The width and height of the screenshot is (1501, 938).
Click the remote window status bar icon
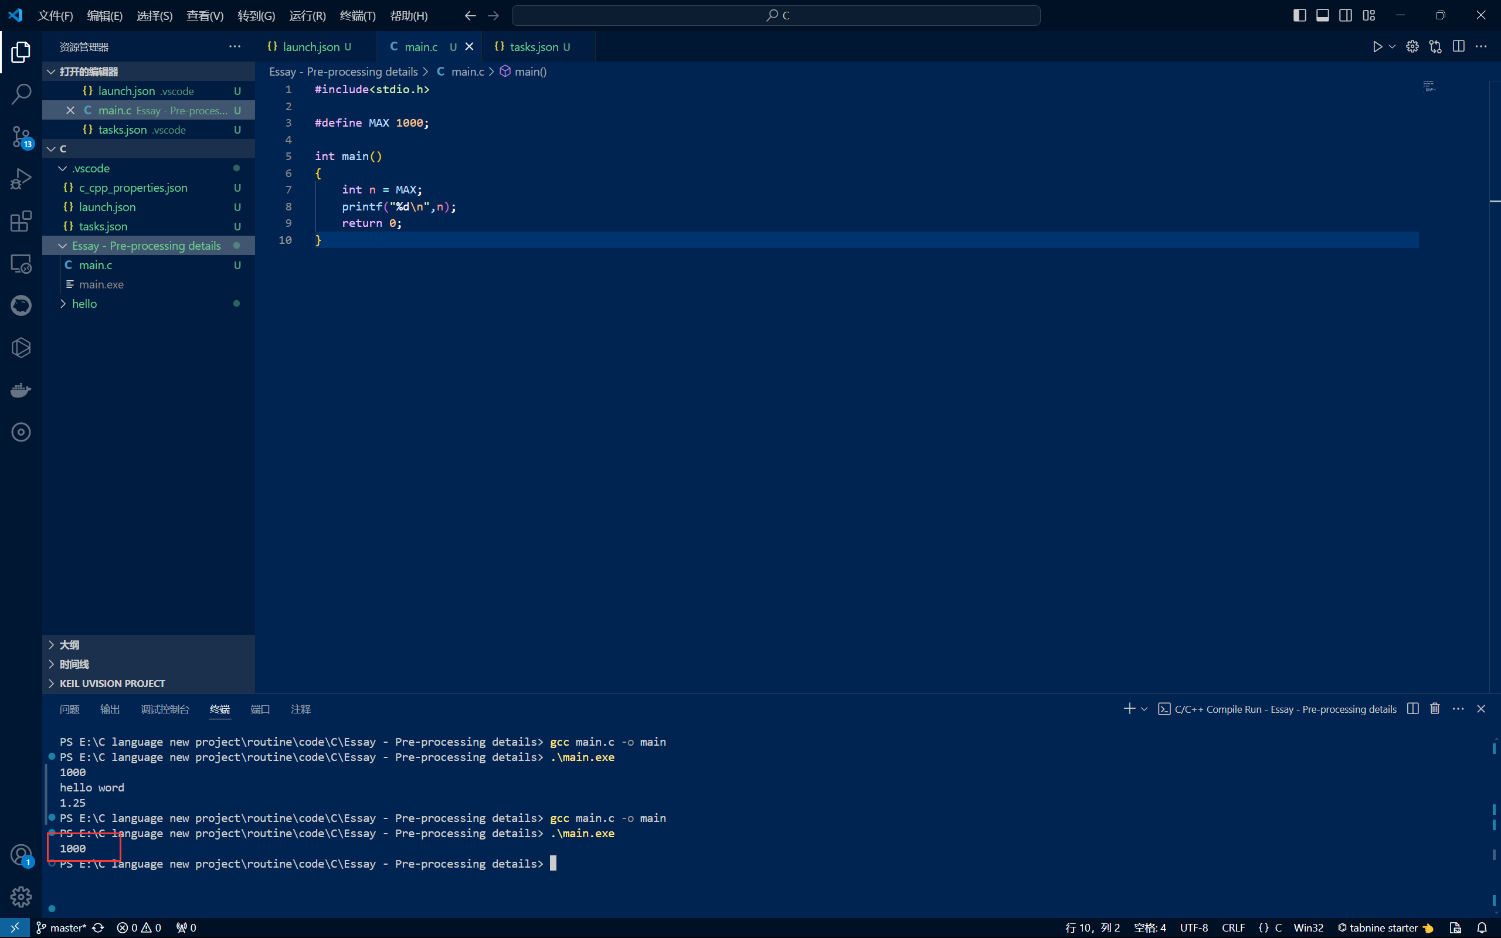pyautogui.click(x=15, y=927)
